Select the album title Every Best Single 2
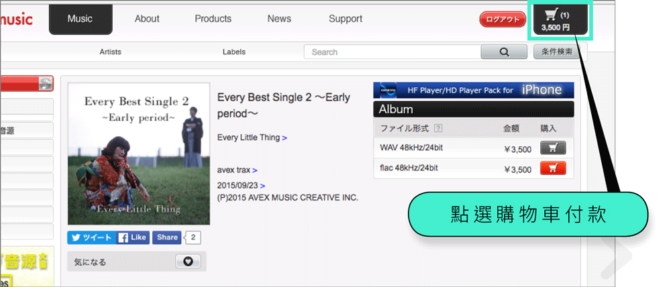The image size is (671, 287). coord(284,105)
